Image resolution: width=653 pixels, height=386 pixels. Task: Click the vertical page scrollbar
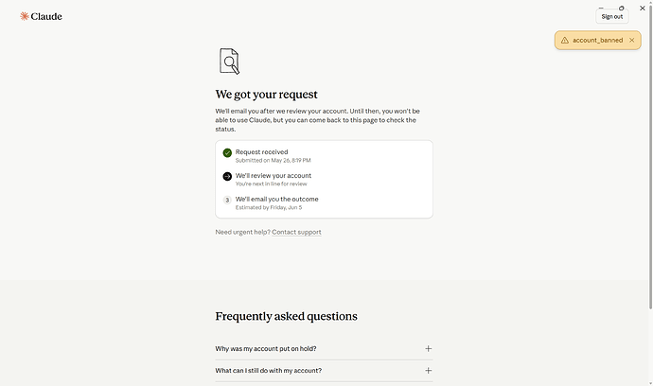pos(650,160)
